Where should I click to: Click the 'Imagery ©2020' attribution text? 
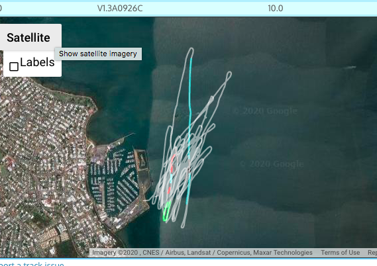[x=115, y=253]
